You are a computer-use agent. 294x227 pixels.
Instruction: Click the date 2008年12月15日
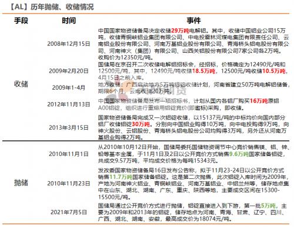pyautogui.click(x=69, y=43)
